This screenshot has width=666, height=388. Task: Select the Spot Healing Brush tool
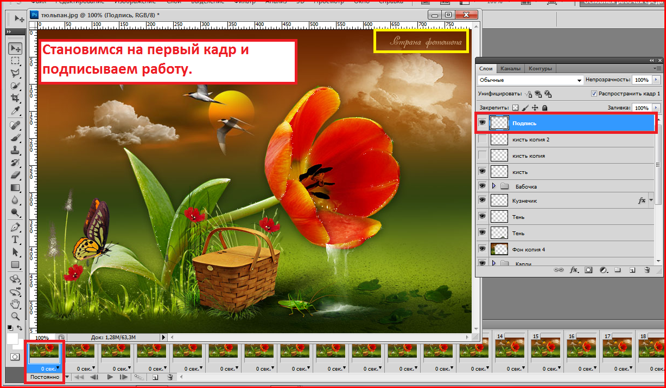[x=15, y=125]
